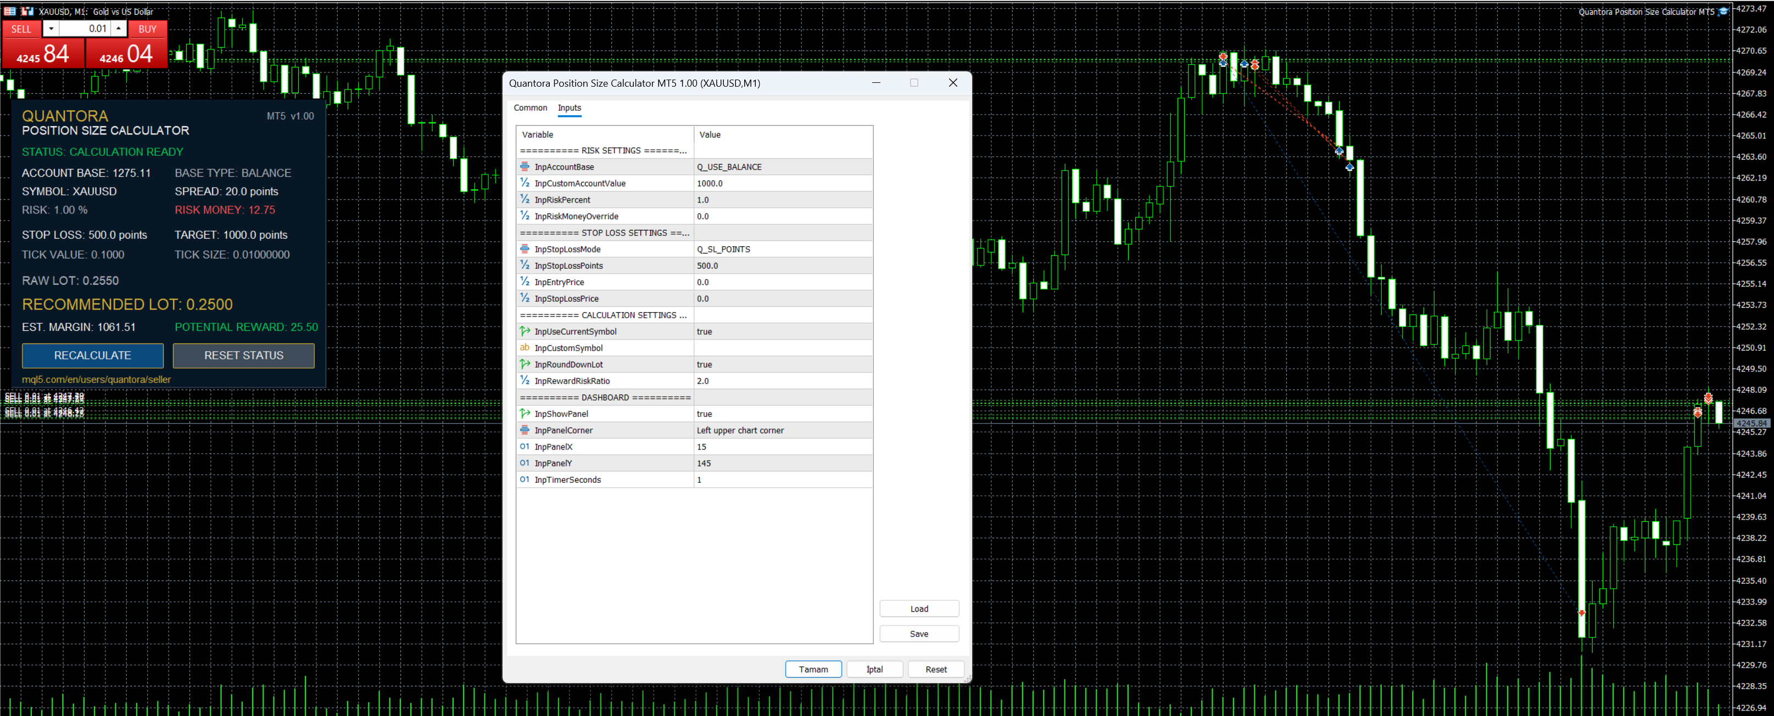The image size is (1774, 716).
Task: Click the green arrow icon beside InpRoundDownLot
Action: [525, 364]
